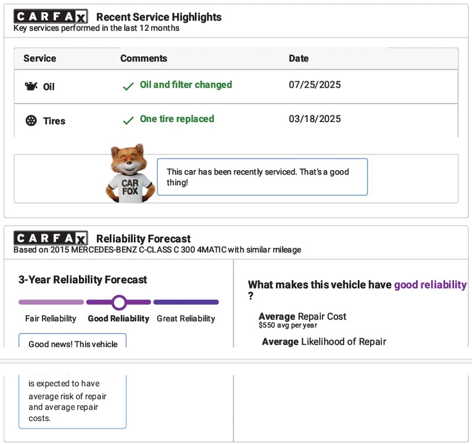This screenshot has height=444, width=472.
Task: Click the checkmark next to Oil and filter changed
Action: click(x=128, y=86)
